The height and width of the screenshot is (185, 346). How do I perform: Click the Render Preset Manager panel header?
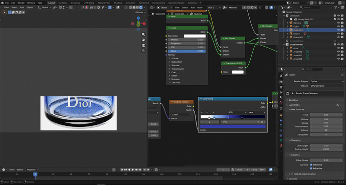315,93
